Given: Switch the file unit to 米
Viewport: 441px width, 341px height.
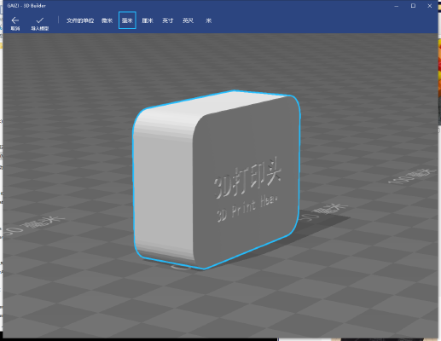Looking at the screenshot, I should coord(209,20).
